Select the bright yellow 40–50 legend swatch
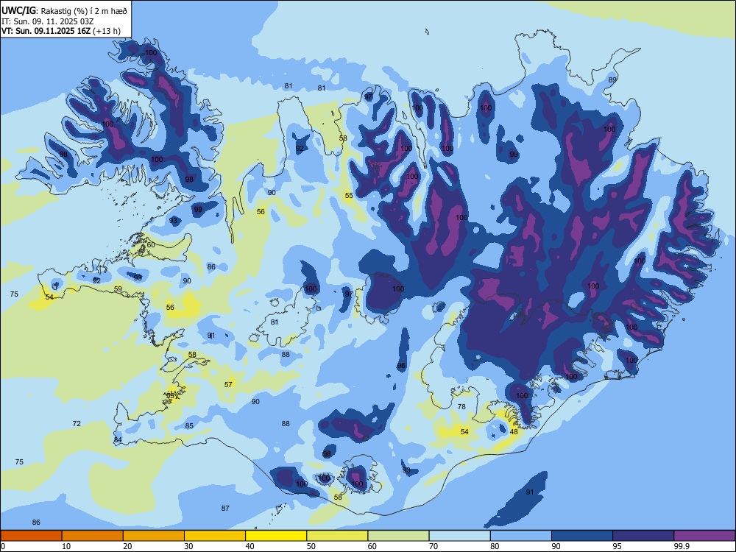 [x=276, y=536]
